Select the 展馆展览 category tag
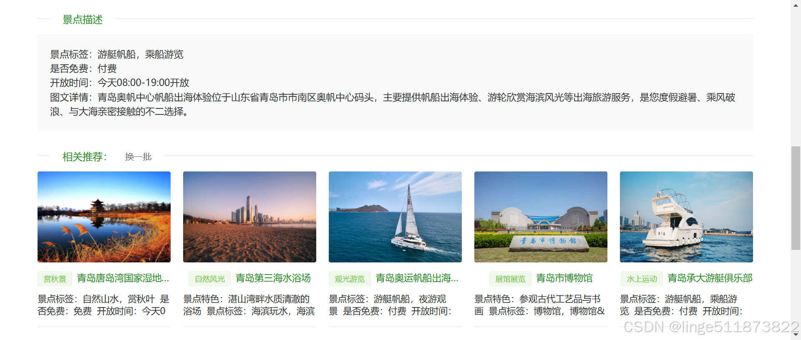Screen dimensions: 801x340 click(510, 279)
